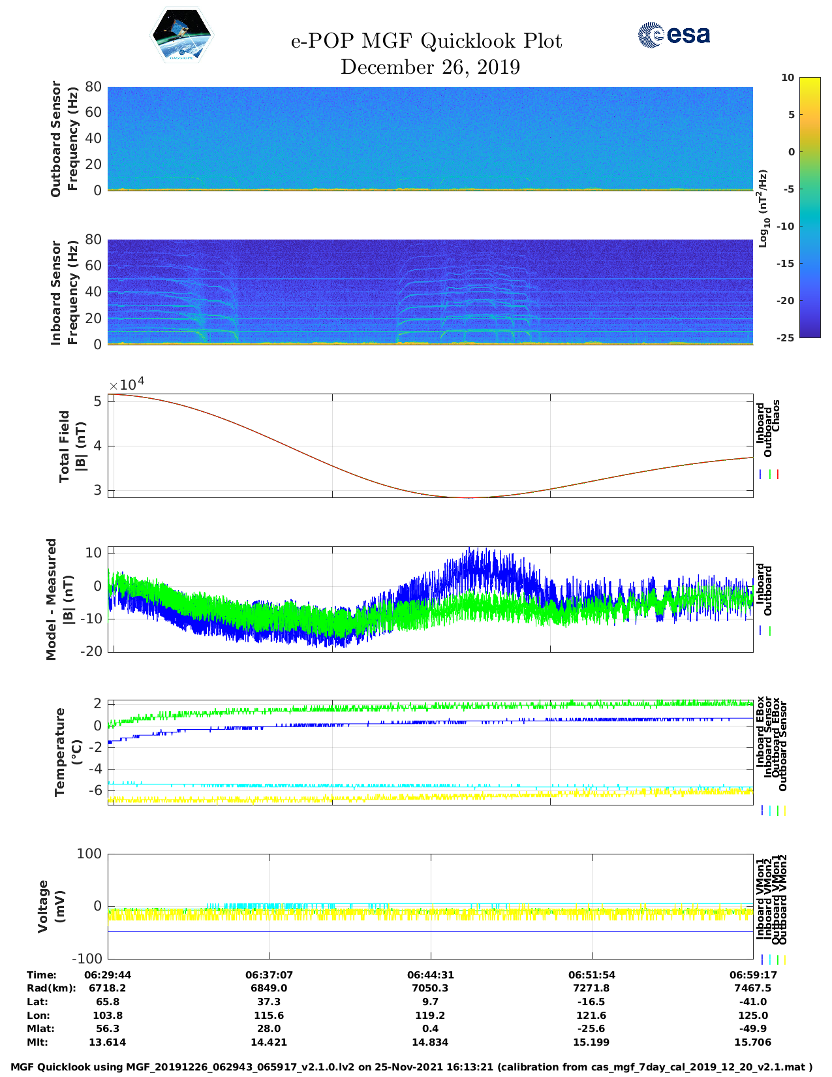Image resolution: width=832 pixels, height=1077 pixels.
Task: Click the Model - Measured residual plot
Action: click(430, 599)
